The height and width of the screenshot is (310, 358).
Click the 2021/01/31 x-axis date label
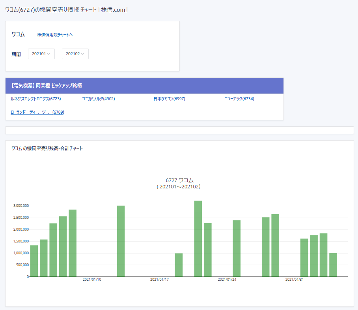tap(295, 280)
